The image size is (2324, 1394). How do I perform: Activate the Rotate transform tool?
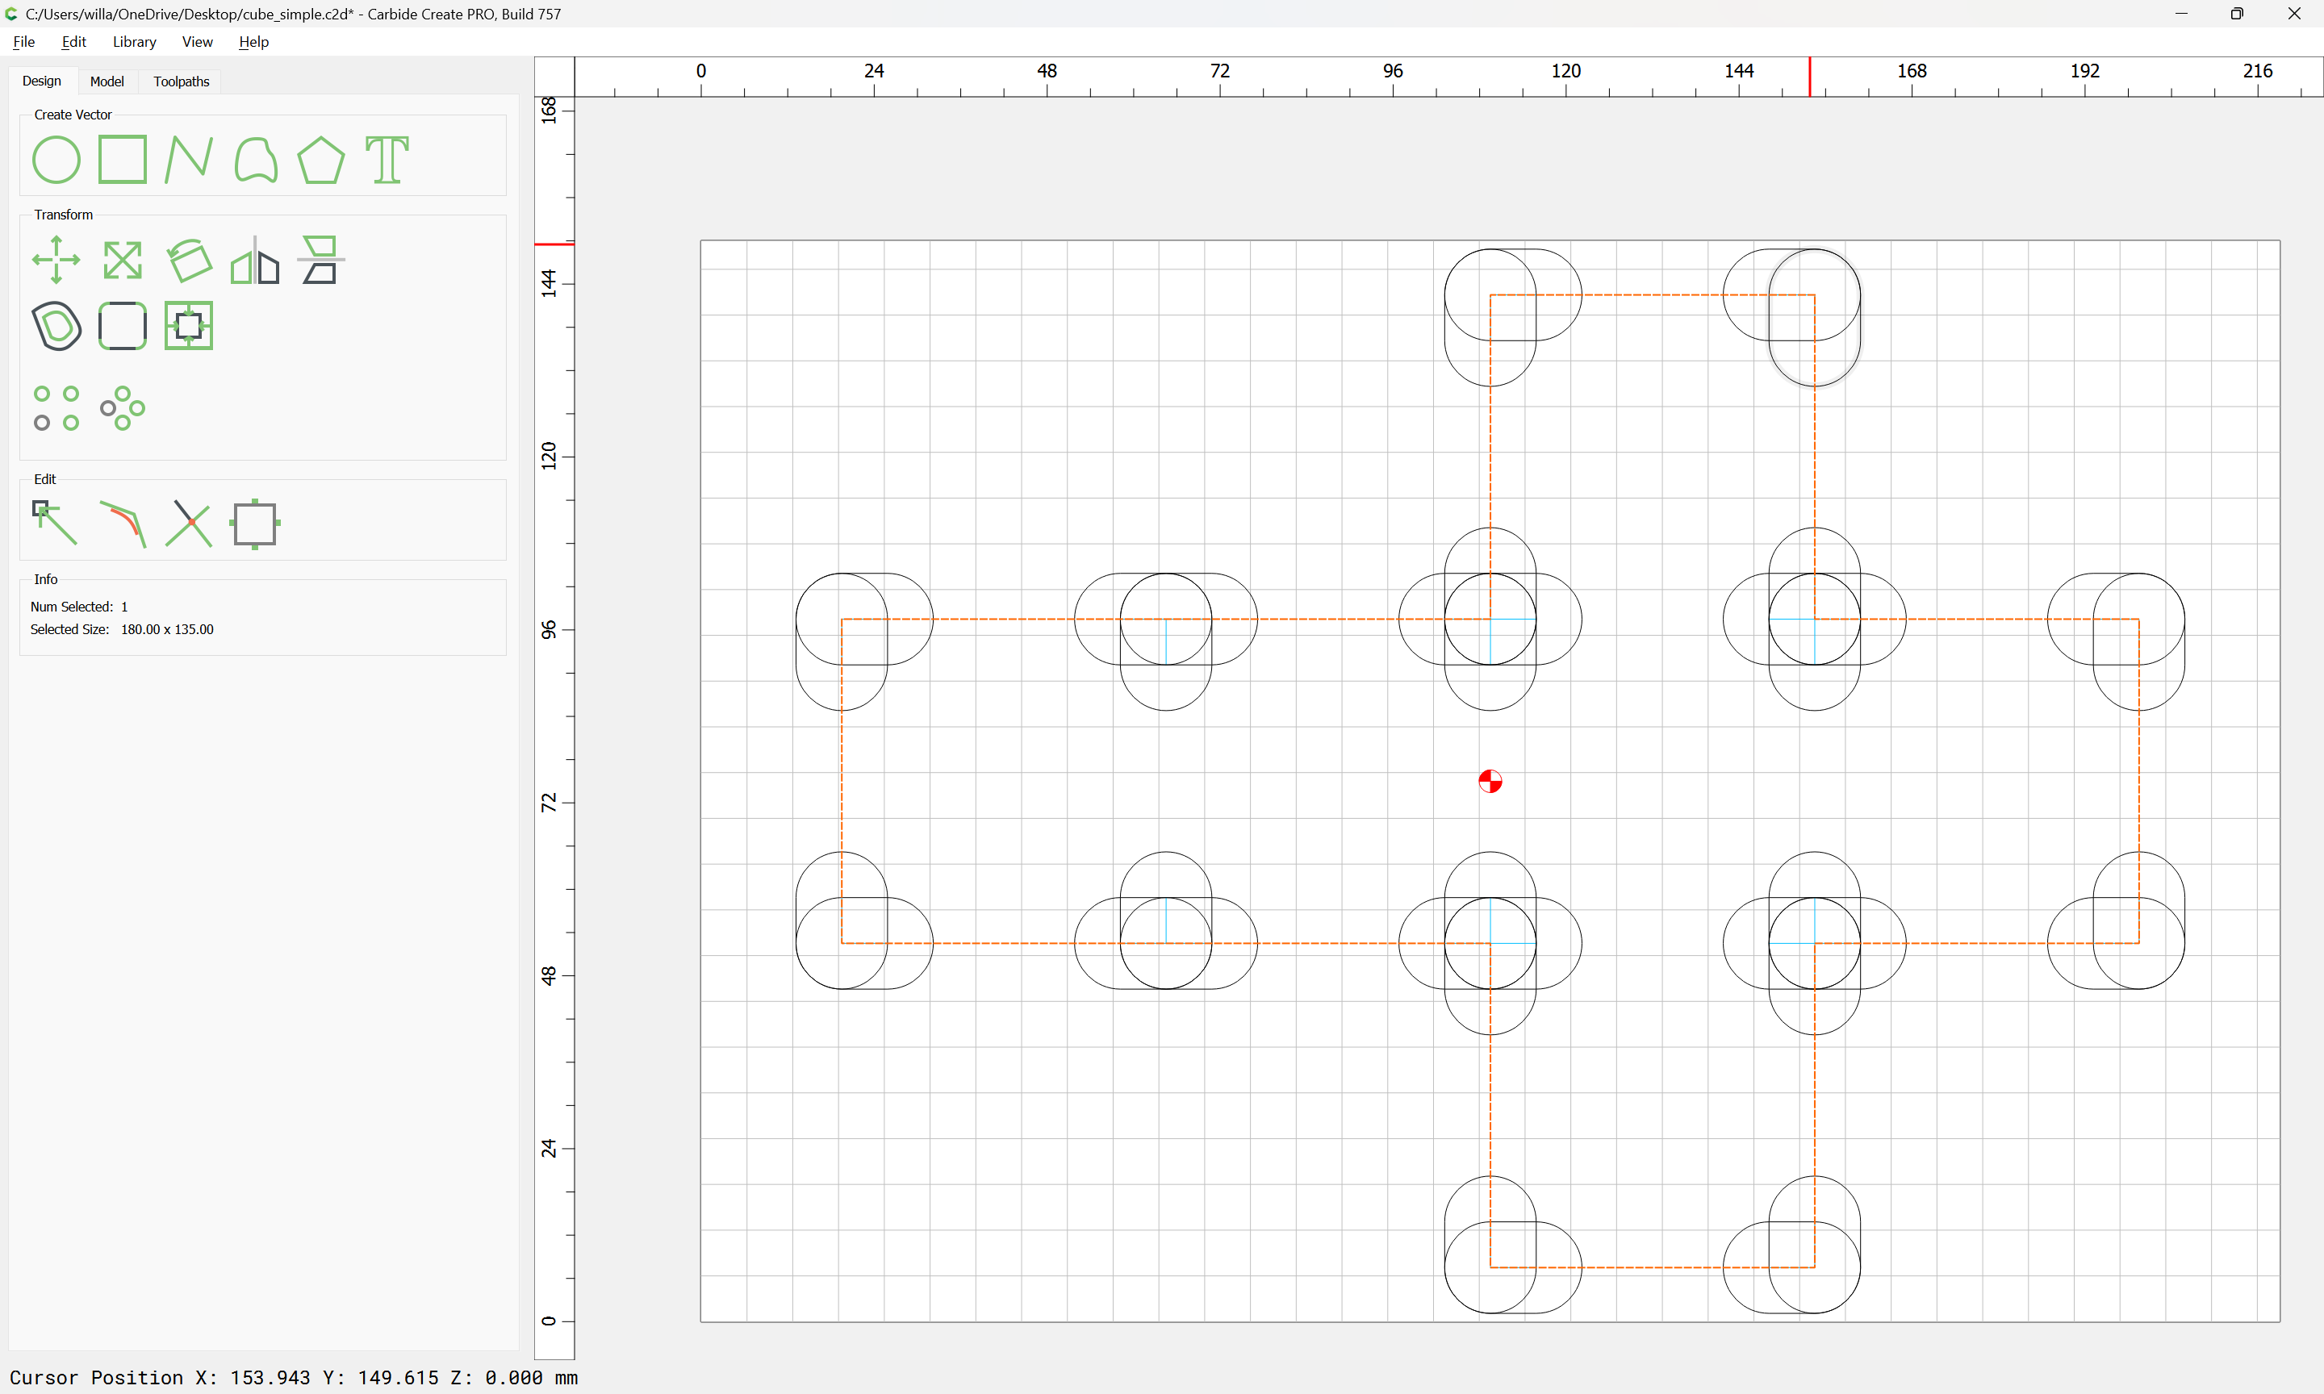click(x=189, y=261)
